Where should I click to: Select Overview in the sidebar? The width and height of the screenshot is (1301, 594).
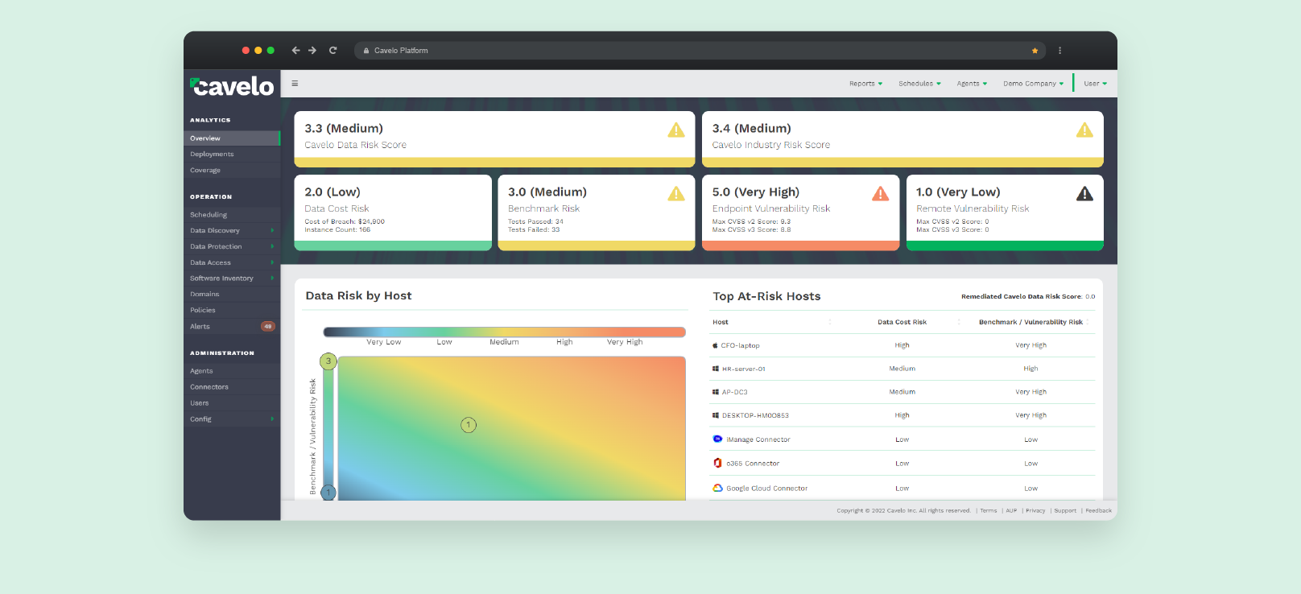pos(232,138)
